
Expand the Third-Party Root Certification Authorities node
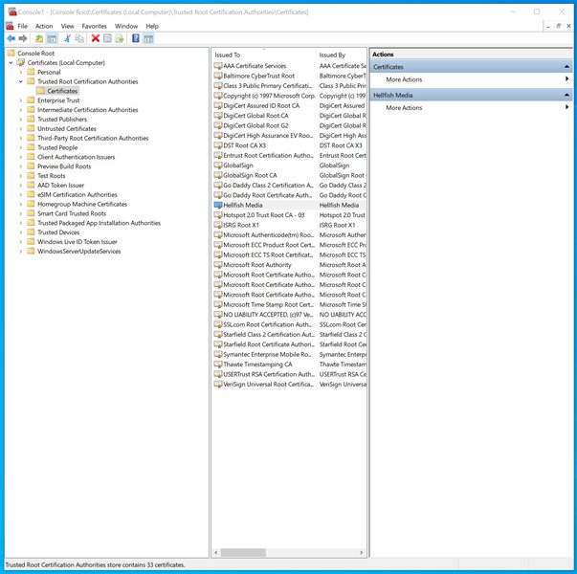point(21,138)
